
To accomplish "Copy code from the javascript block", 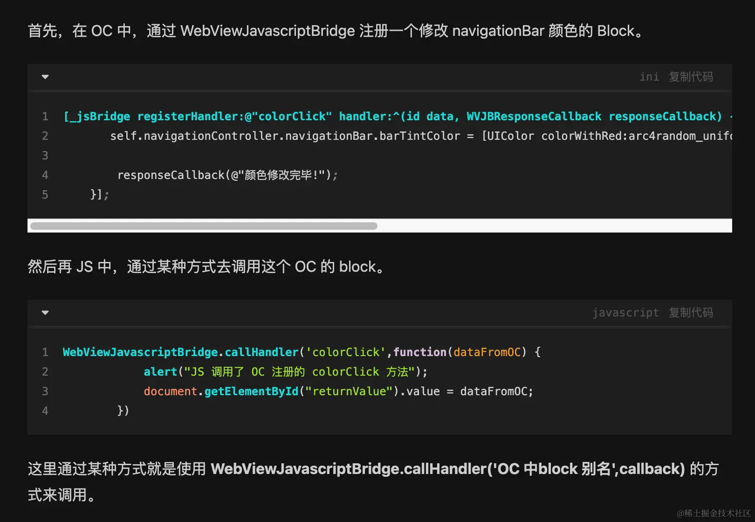I will [x=691, y=313].
